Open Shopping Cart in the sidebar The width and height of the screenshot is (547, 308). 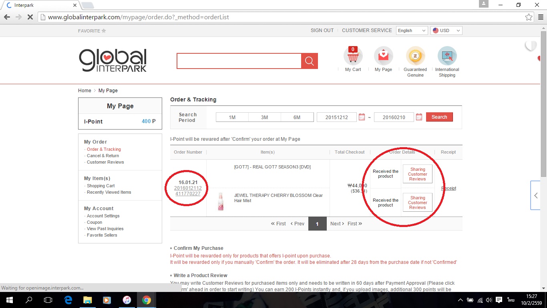pos(101,186)
